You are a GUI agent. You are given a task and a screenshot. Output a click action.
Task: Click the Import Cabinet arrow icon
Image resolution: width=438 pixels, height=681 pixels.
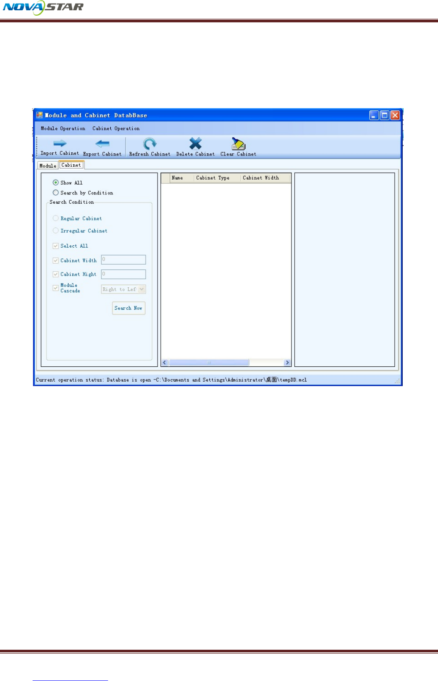point(60,143)
